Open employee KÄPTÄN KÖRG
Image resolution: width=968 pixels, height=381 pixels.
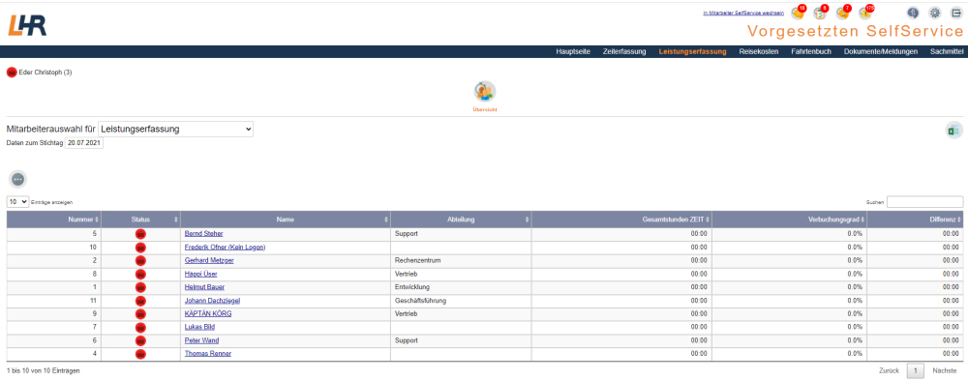coord(208,314)
